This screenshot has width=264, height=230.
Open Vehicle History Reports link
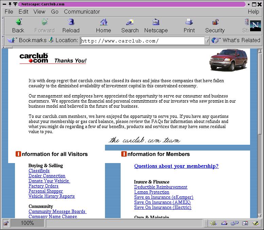[52, 196]
